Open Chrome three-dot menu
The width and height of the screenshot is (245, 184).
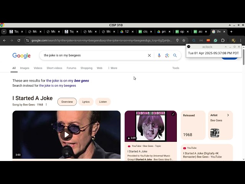(x=241, y=40)
